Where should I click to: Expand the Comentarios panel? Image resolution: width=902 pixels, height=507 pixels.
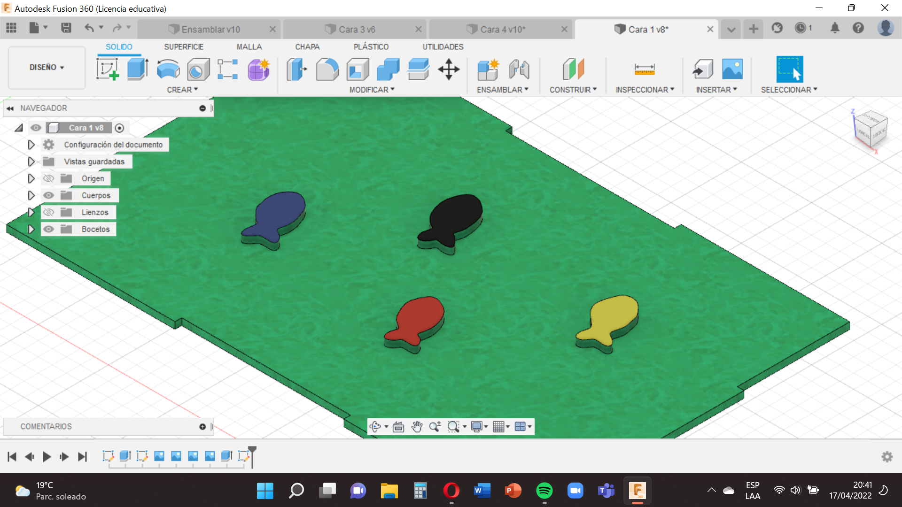point(202,427)
